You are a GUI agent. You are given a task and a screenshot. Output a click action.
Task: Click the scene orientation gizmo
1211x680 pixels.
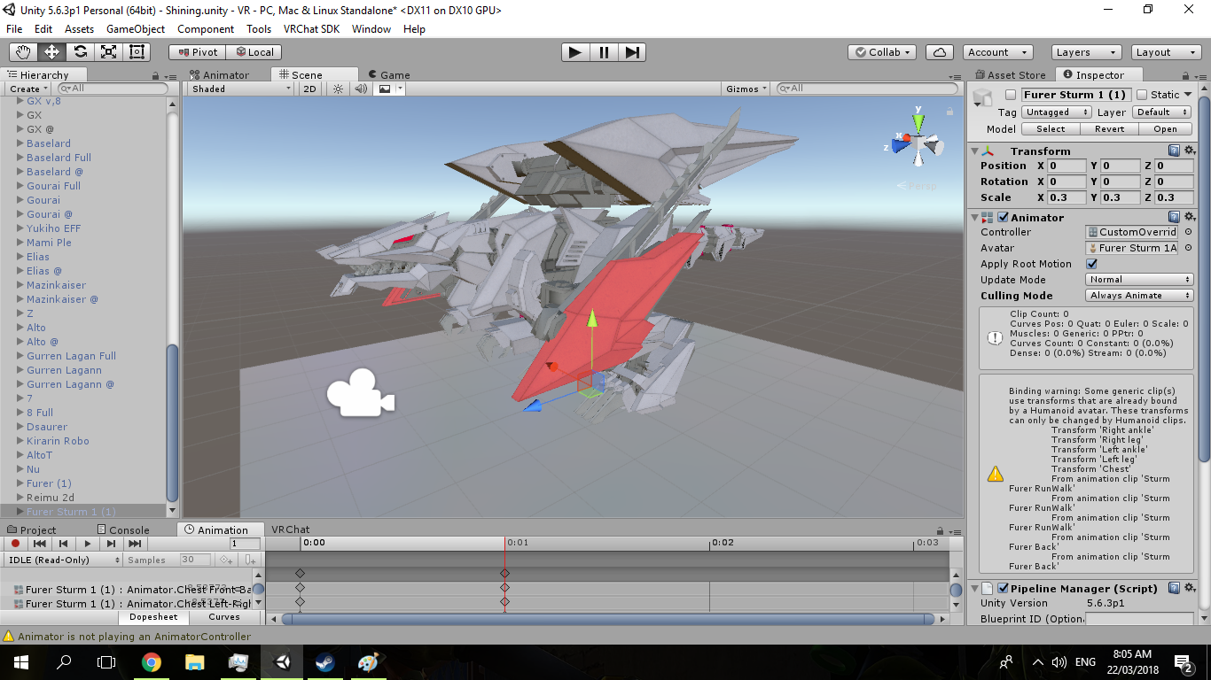[x=919, y=139]
